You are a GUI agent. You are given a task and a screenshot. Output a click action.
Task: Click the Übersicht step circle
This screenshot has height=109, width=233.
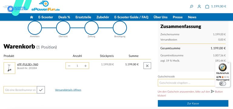(x=63, y=28)
